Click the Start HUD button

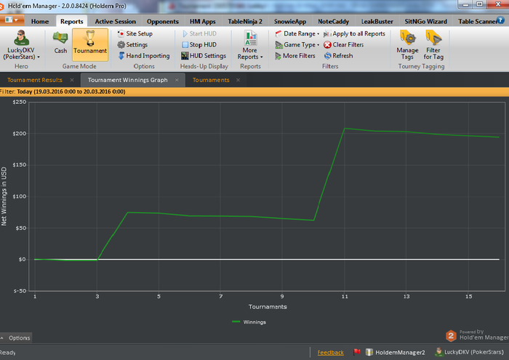pos(199,33)
